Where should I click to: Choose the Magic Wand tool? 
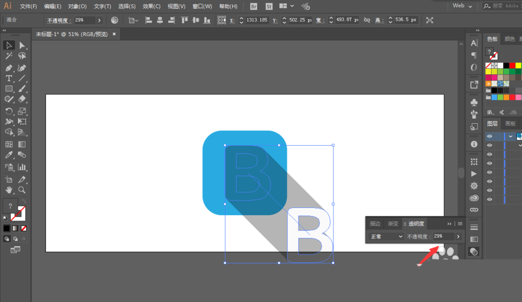(x=9, y=56)
